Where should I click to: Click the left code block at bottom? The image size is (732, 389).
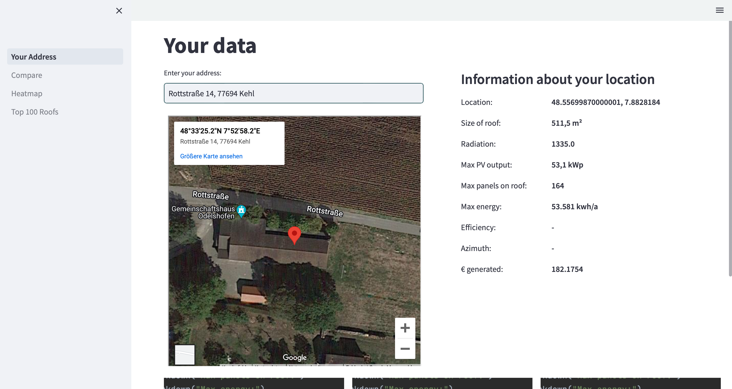coord(254,383)
